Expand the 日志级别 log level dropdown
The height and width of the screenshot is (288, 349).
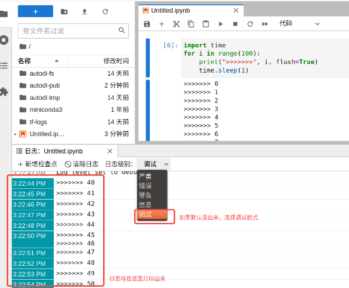[x=154, y=164]
